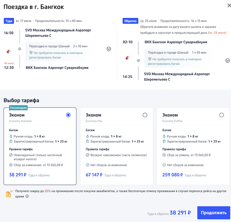Screen dimensions: 231x222
Task: Click non-refundable icon in Economy Standard
Action: coord(11,155)
